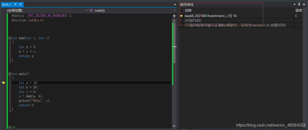The height and width of the screenshot is (130, 308).
Task: Pin the test.c tab
Action: (x=15, y=5)
